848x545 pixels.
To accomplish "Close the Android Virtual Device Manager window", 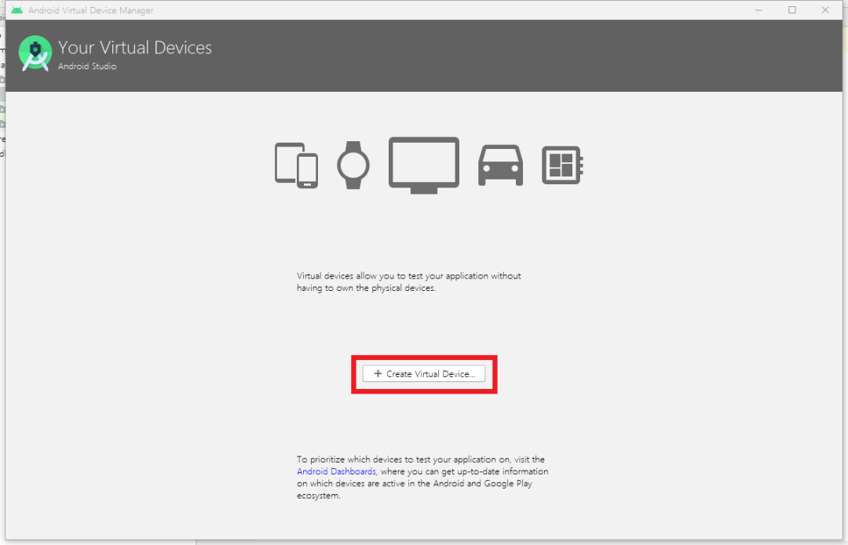I will 825,9.
